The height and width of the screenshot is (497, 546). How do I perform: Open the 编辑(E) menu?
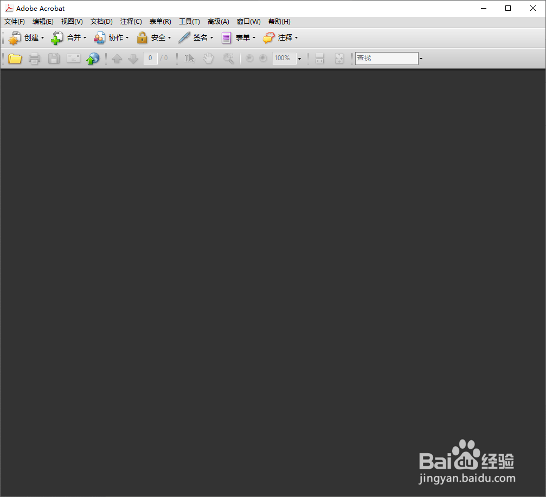[43, 22]
